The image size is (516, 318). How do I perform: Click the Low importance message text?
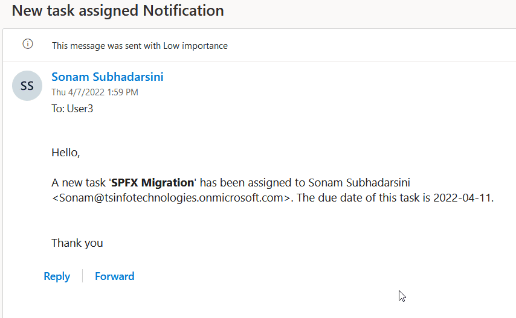140,46
